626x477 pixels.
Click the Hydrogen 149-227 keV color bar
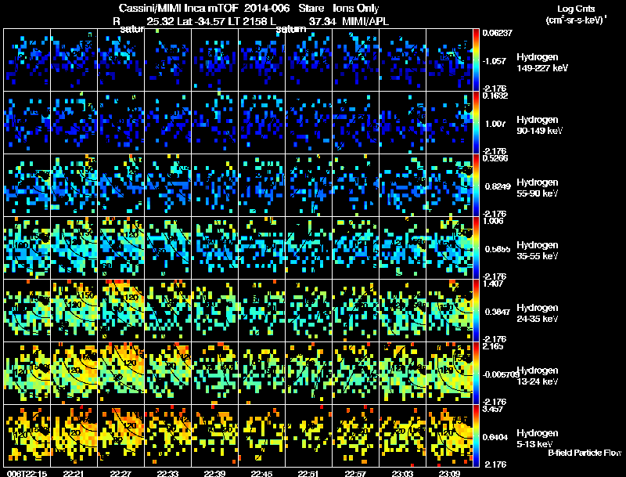(x=476, y=60)
